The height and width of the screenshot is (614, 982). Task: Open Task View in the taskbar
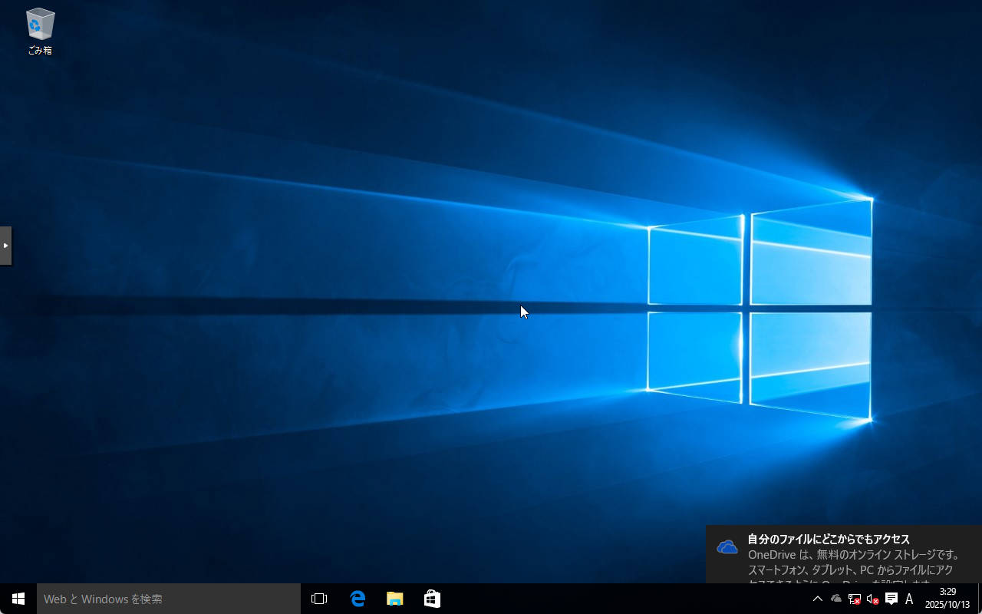(x=319, y=599)
